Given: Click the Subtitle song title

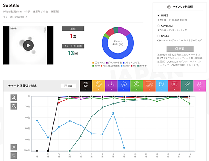Looking at the screenshot, I should point(11,5).
